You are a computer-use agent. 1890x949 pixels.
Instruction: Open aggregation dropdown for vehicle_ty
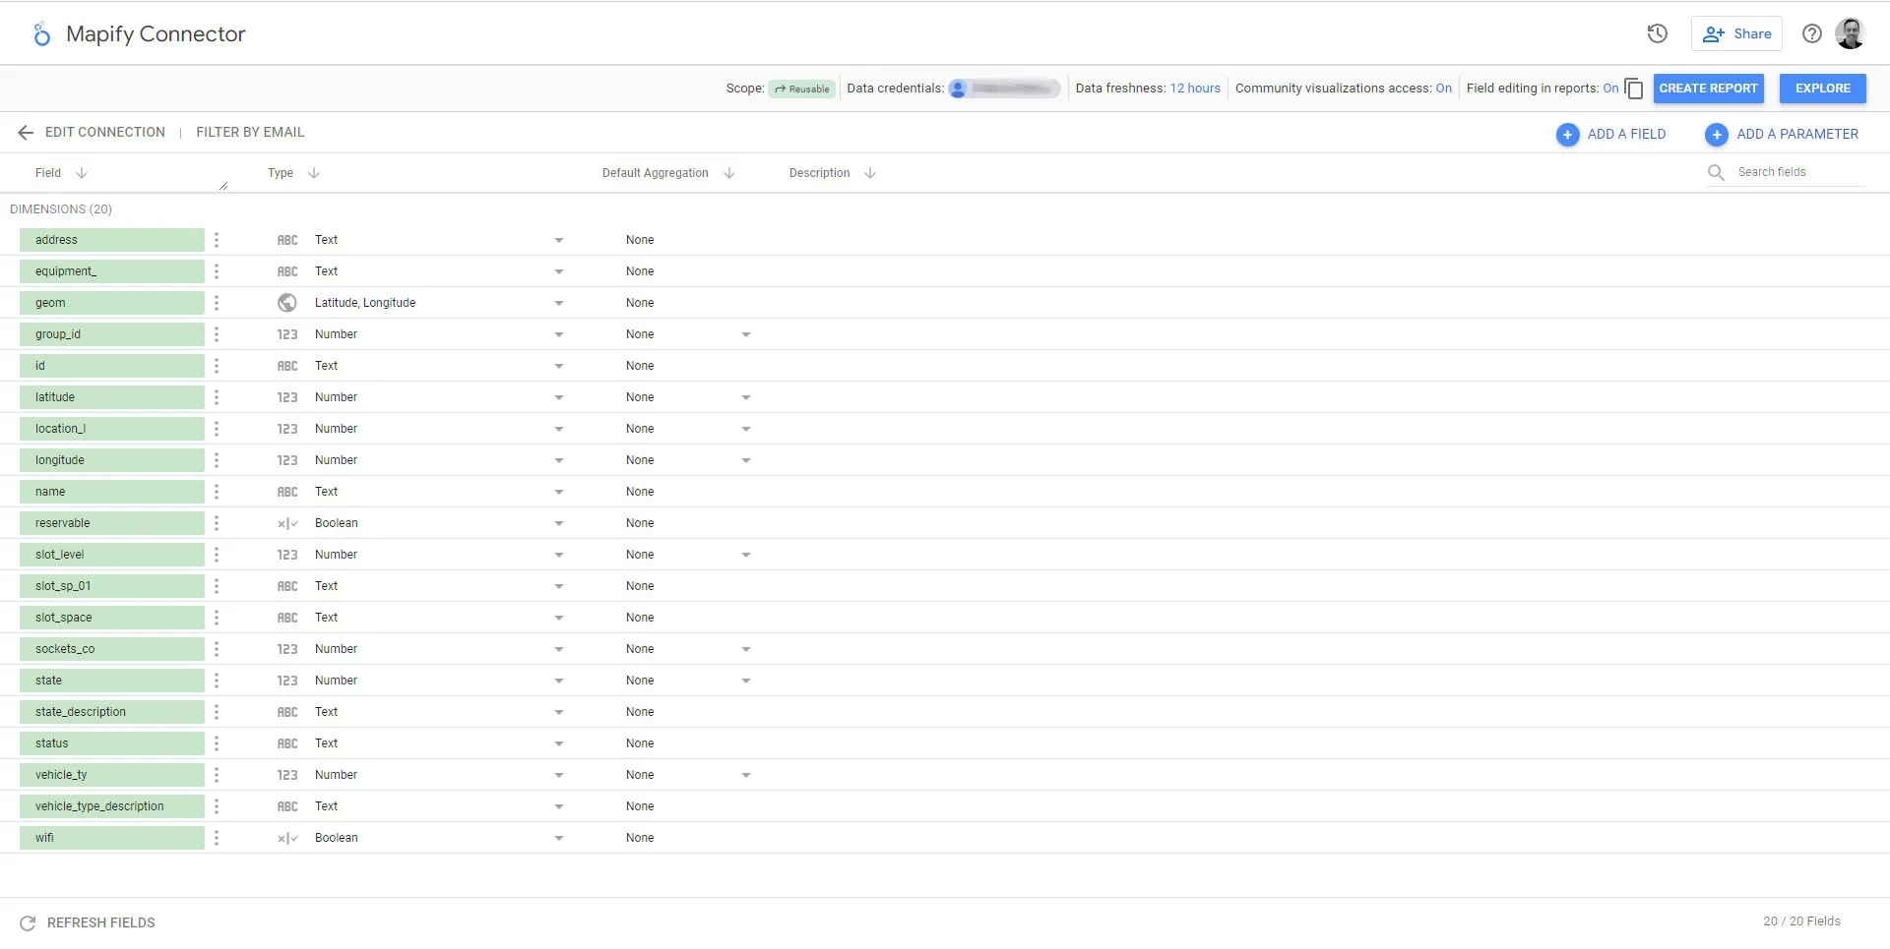coord(746,775)
